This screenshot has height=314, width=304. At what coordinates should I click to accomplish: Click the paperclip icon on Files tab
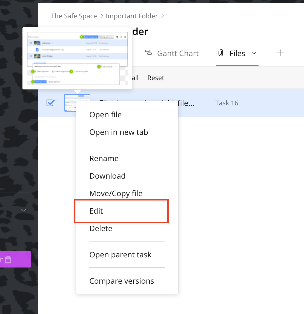(x=220, y=53)
